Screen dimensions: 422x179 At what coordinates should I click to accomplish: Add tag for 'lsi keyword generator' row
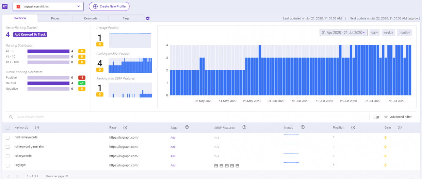point(173,147)
